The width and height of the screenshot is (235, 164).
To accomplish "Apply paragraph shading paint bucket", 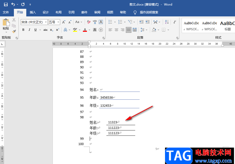I will tap(154, 30).
